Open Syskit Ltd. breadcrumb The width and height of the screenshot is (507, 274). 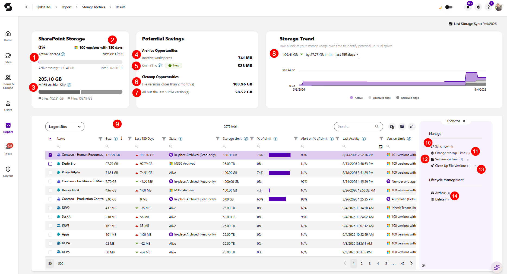point(44,7)
